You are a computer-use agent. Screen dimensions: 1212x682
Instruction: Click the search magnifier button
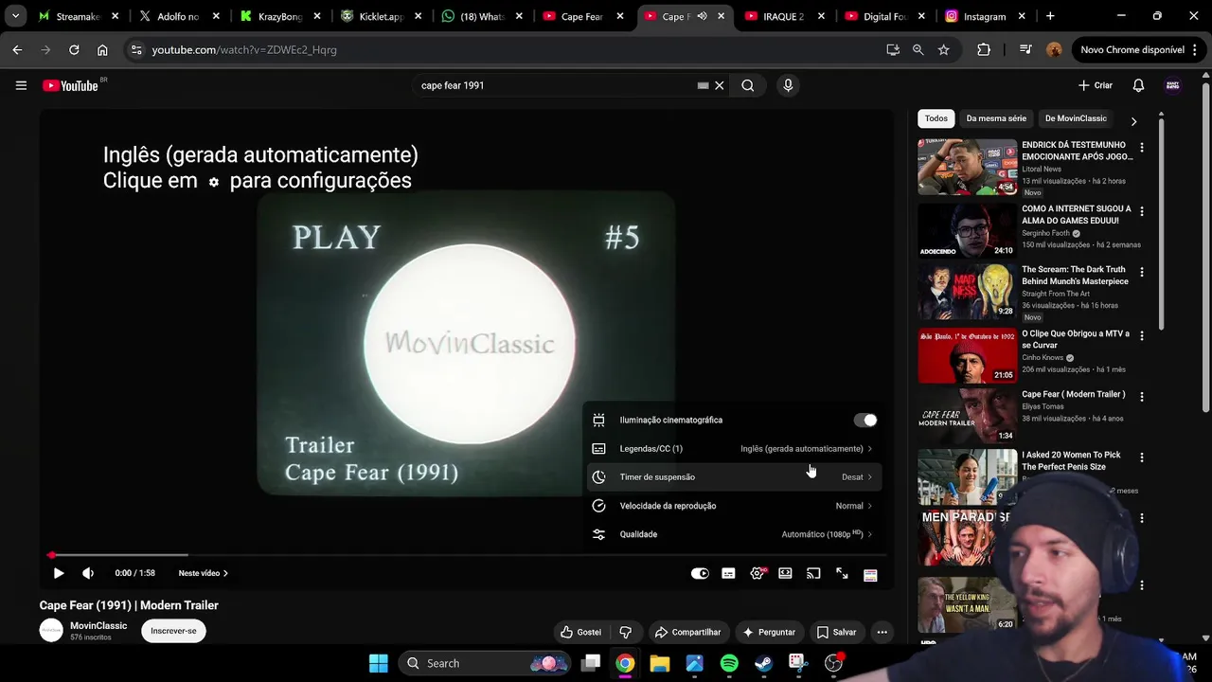748,85
